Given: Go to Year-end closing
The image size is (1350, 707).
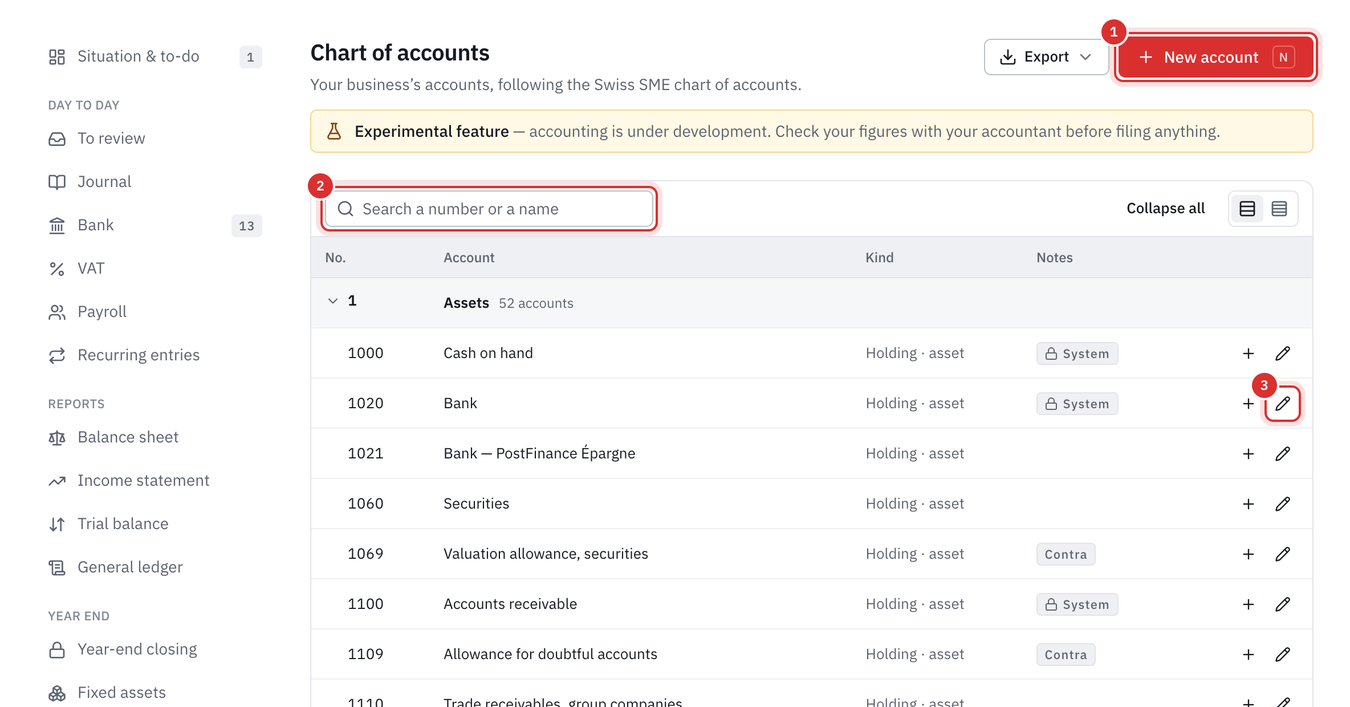Looking at the screenshot, I should pos(155,649).
